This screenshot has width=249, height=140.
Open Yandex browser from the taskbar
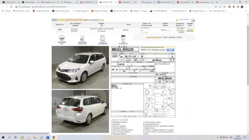28,137
